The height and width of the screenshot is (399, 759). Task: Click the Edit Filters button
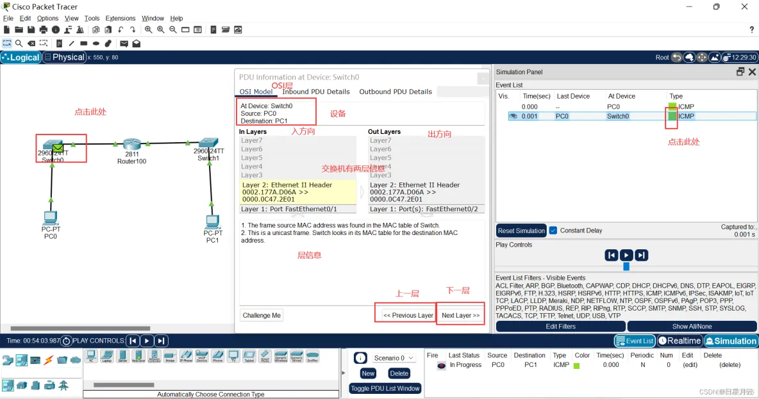coord(560,327)
